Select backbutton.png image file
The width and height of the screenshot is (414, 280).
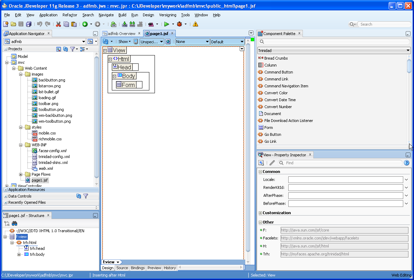52,80
